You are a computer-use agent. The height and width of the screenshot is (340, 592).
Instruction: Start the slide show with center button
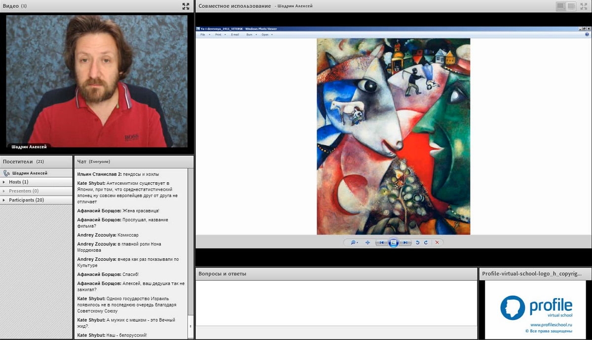click(x=393, y=242)
